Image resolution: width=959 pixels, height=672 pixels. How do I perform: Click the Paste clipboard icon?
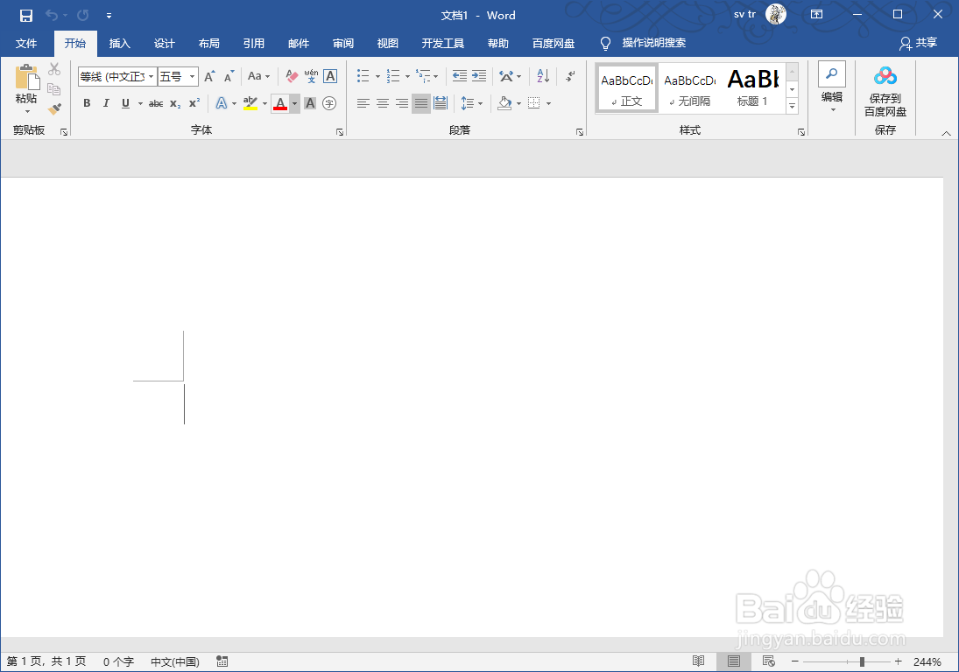27,78
